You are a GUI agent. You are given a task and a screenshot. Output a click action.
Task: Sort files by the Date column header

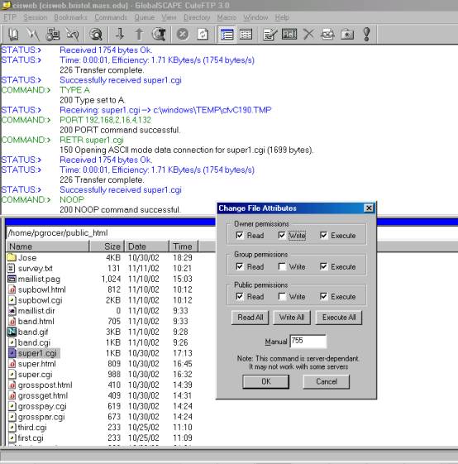tap(147, 246)
